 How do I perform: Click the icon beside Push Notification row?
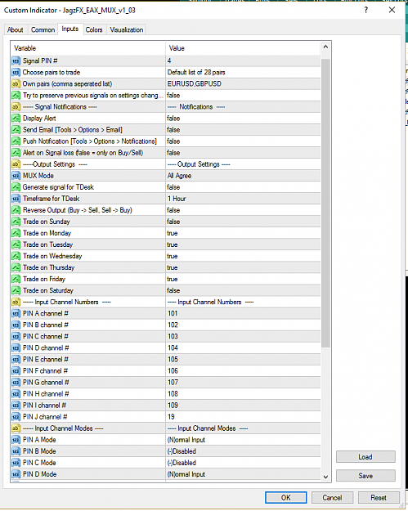coord(16,141)
